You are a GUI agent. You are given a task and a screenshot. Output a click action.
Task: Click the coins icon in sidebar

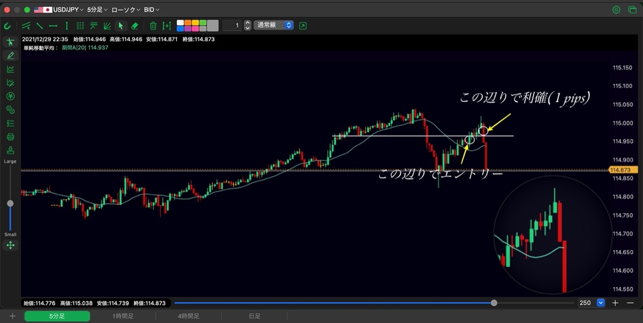10,110
